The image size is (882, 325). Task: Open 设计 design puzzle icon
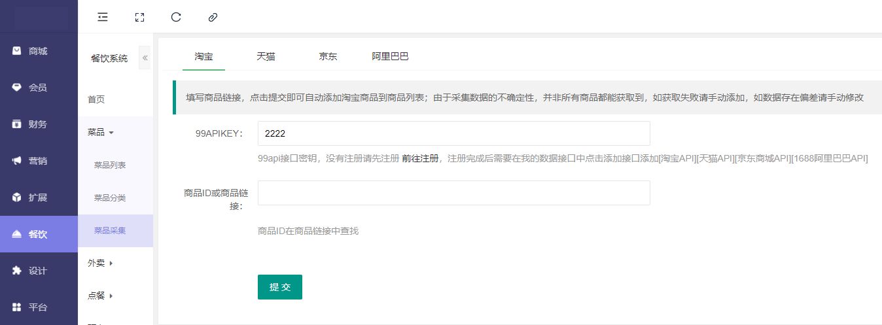click(17, 271)
